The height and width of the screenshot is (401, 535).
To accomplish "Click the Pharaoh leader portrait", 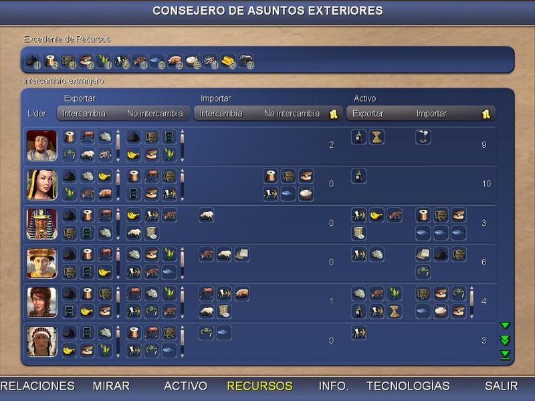I will (x=41, y=224).
